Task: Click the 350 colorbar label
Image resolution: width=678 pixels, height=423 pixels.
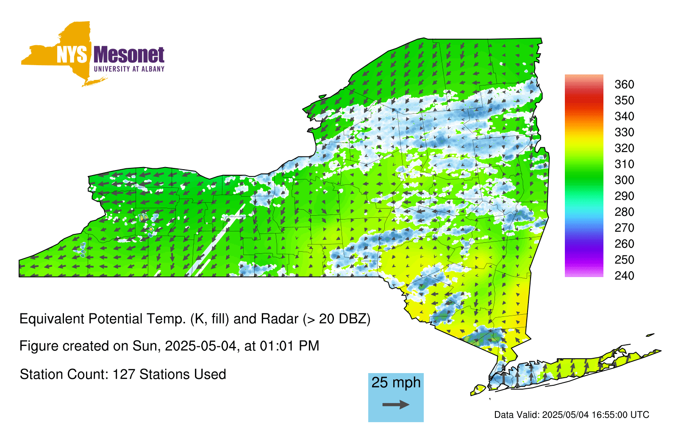Action: click(624, 101)
